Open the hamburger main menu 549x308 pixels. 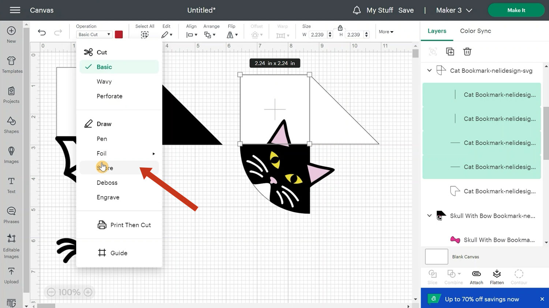coord(15,10)
